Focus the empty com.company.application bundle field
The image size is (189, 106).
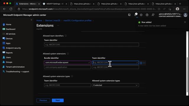68,67
